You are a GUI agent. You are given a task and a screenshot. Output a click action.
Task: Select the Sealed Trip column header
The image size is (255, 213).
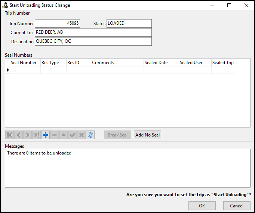click(224, 63)
